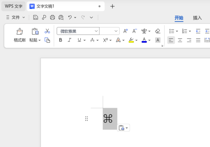Click the distributed alignment icon

pos(207,40)
